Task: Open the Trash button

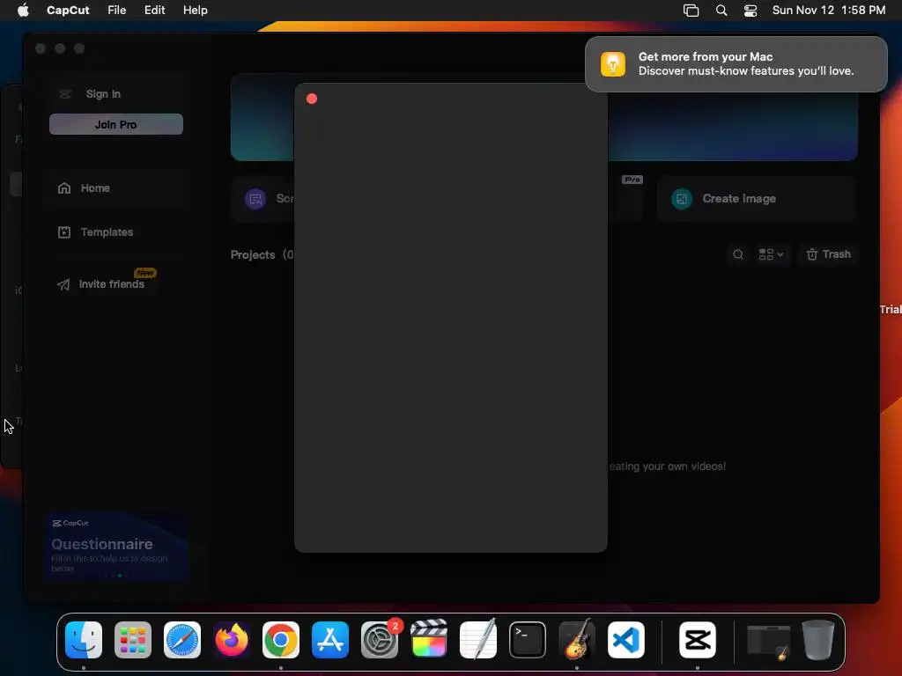Action: click(828, 254)
